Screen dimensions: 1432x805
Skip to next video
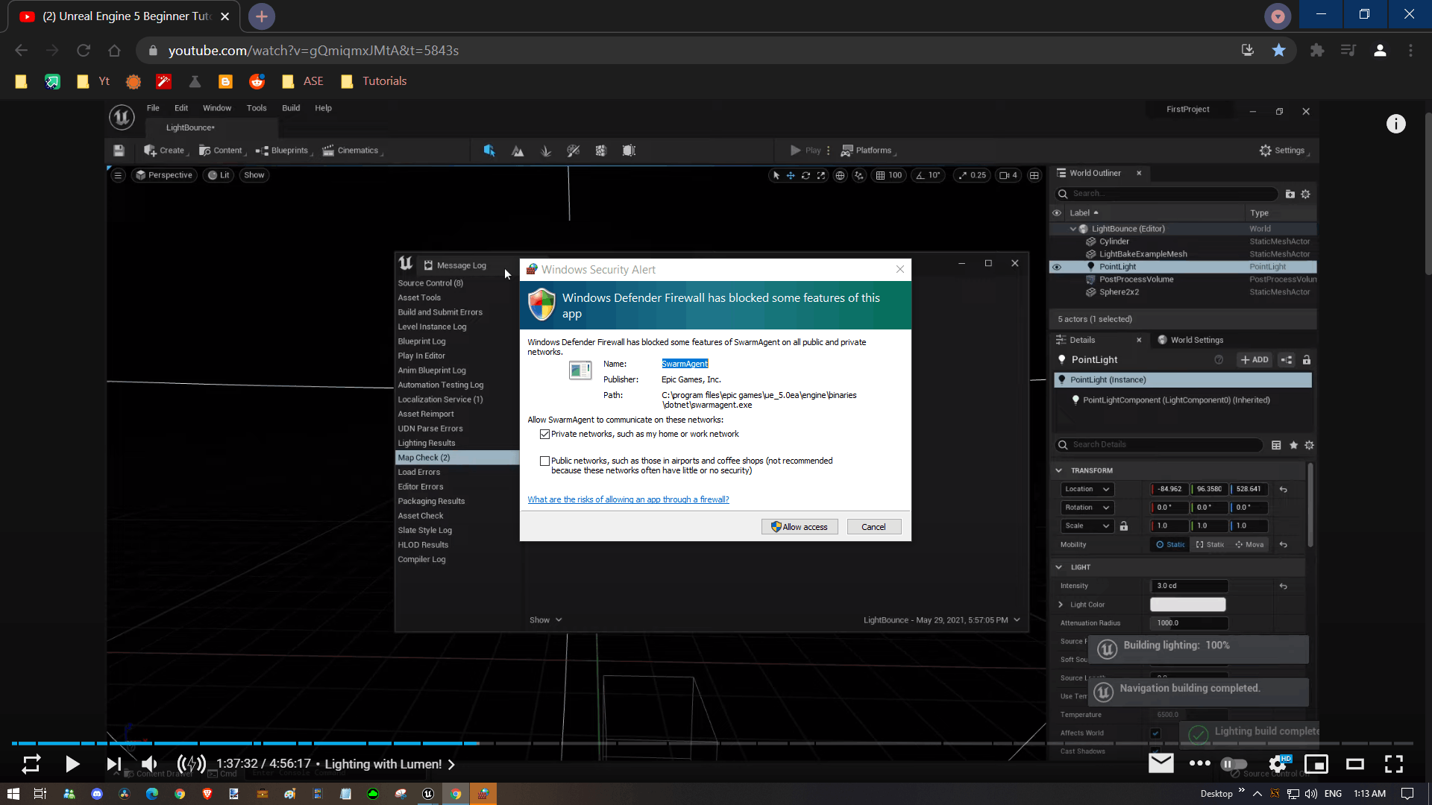(113, 764)
